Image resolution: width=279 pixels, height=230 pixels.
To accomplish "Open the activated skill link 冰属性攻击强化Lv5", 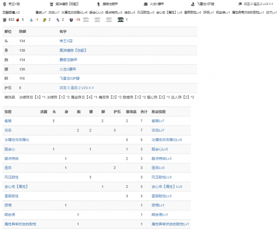I will coord(167,140).
